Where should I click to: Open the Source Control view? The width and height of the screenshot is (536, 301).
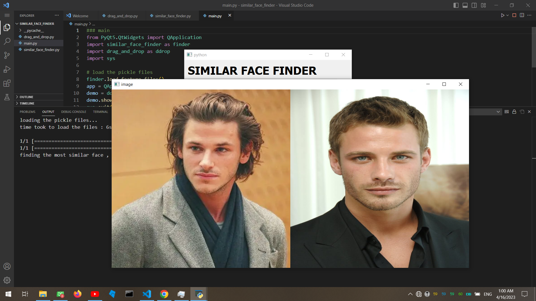click(7, 55)
